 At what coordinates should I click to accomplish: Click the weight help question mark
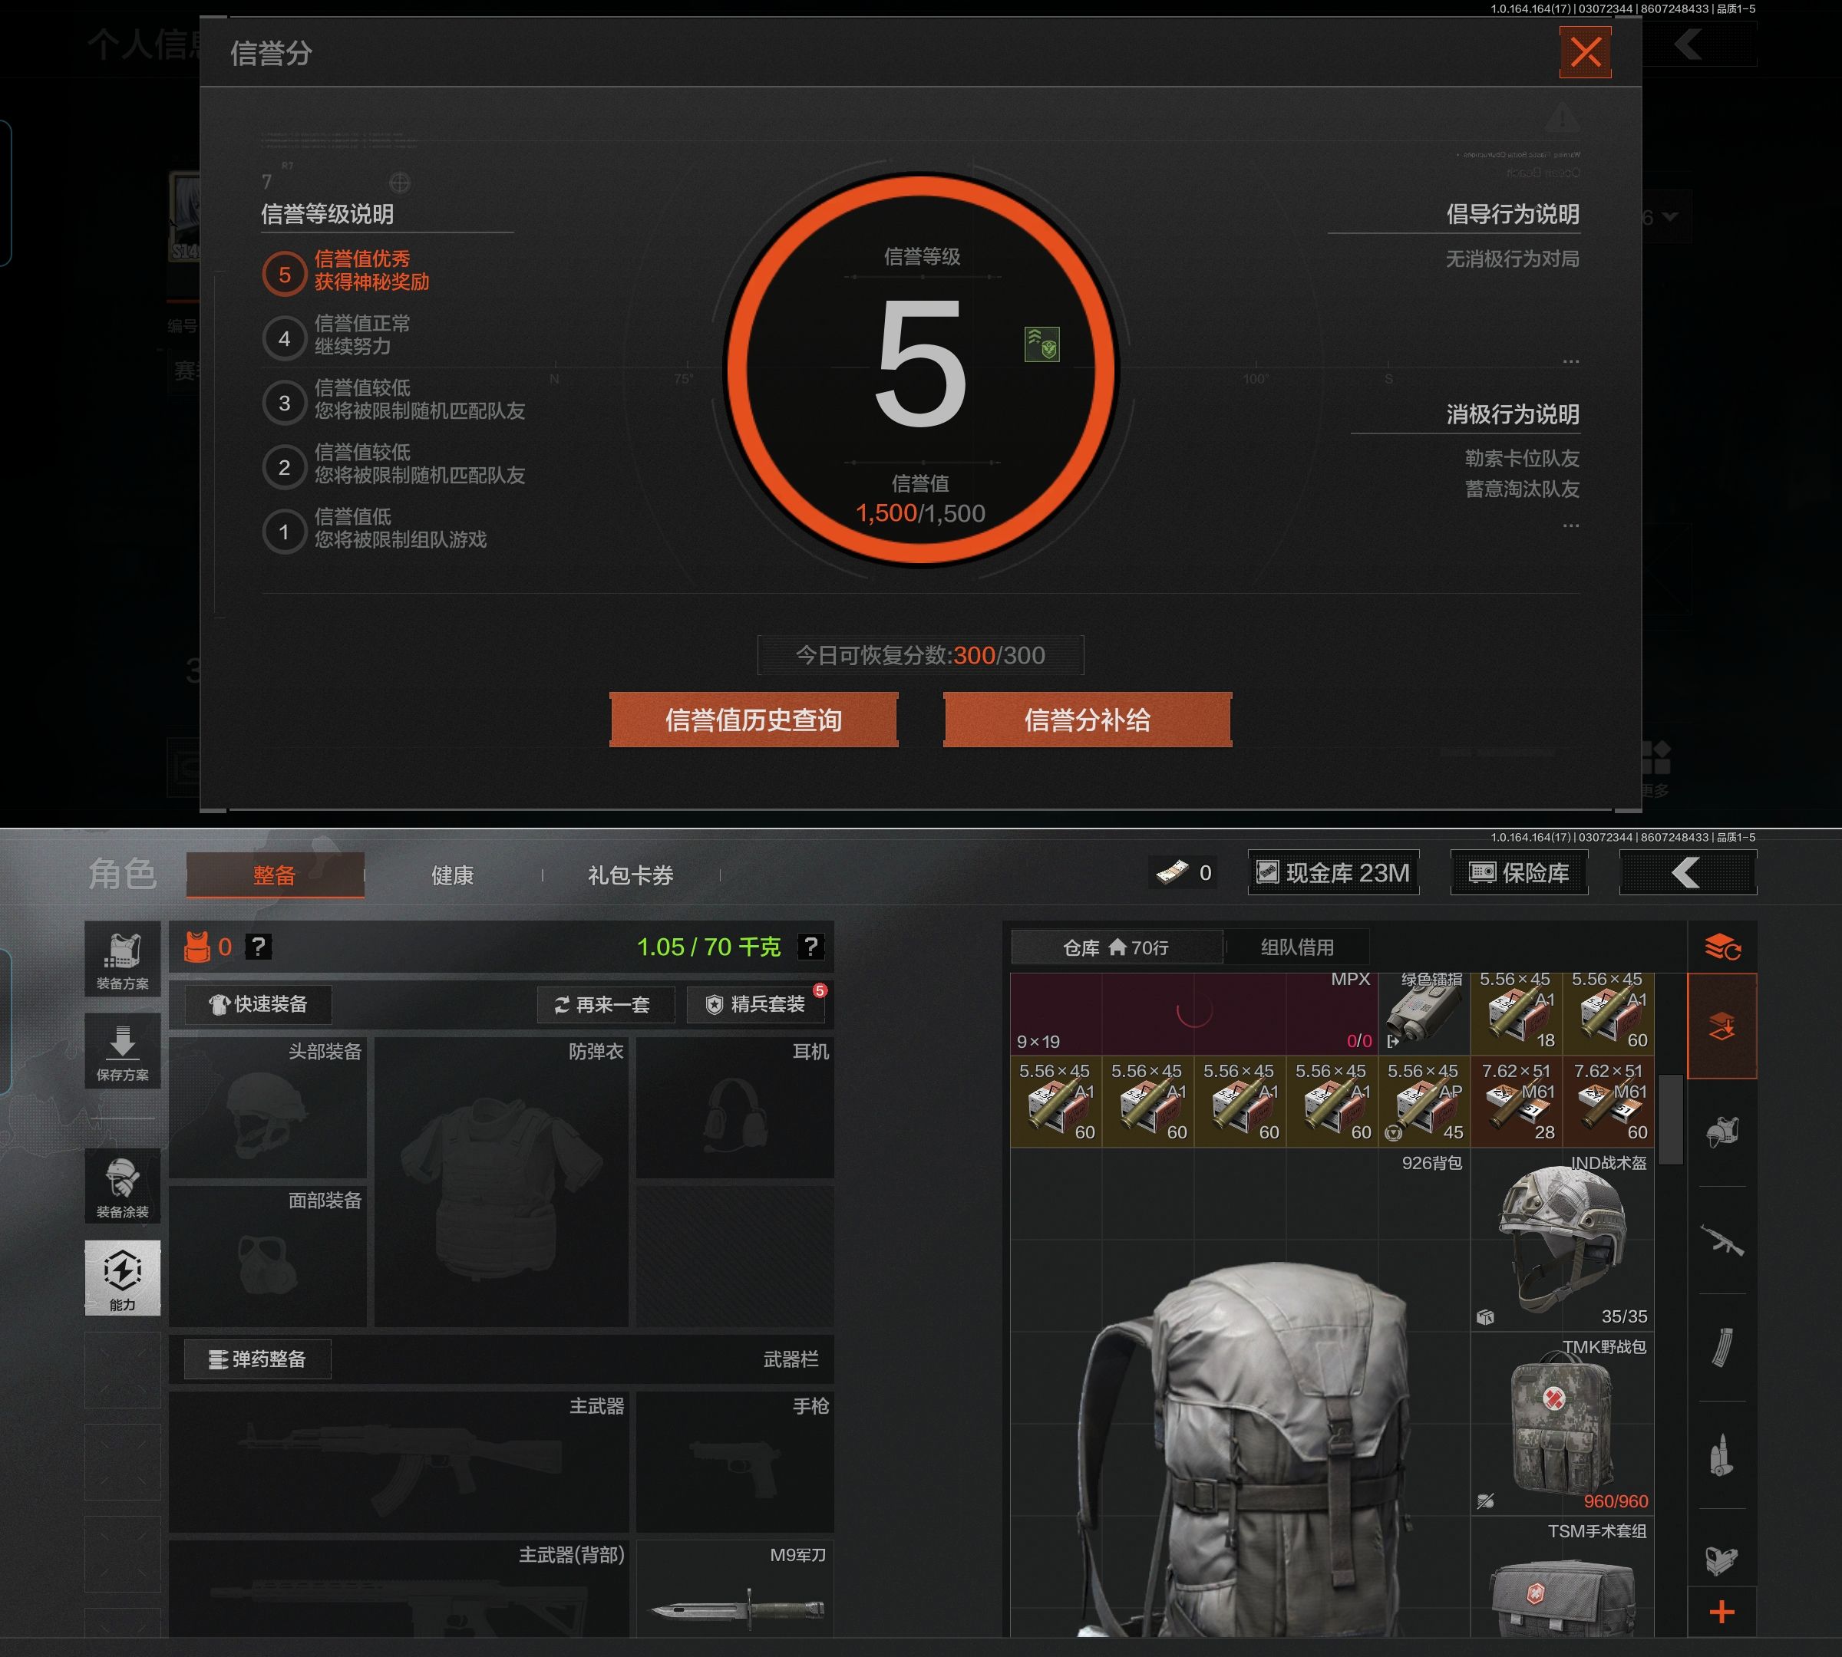[810, 947]
